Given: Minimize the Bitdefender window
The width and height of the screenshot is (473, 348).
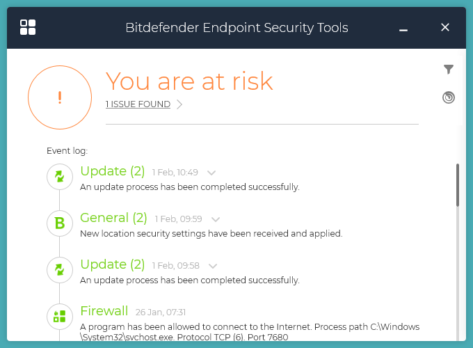Looking at the screenshot, I should point(403,29).
